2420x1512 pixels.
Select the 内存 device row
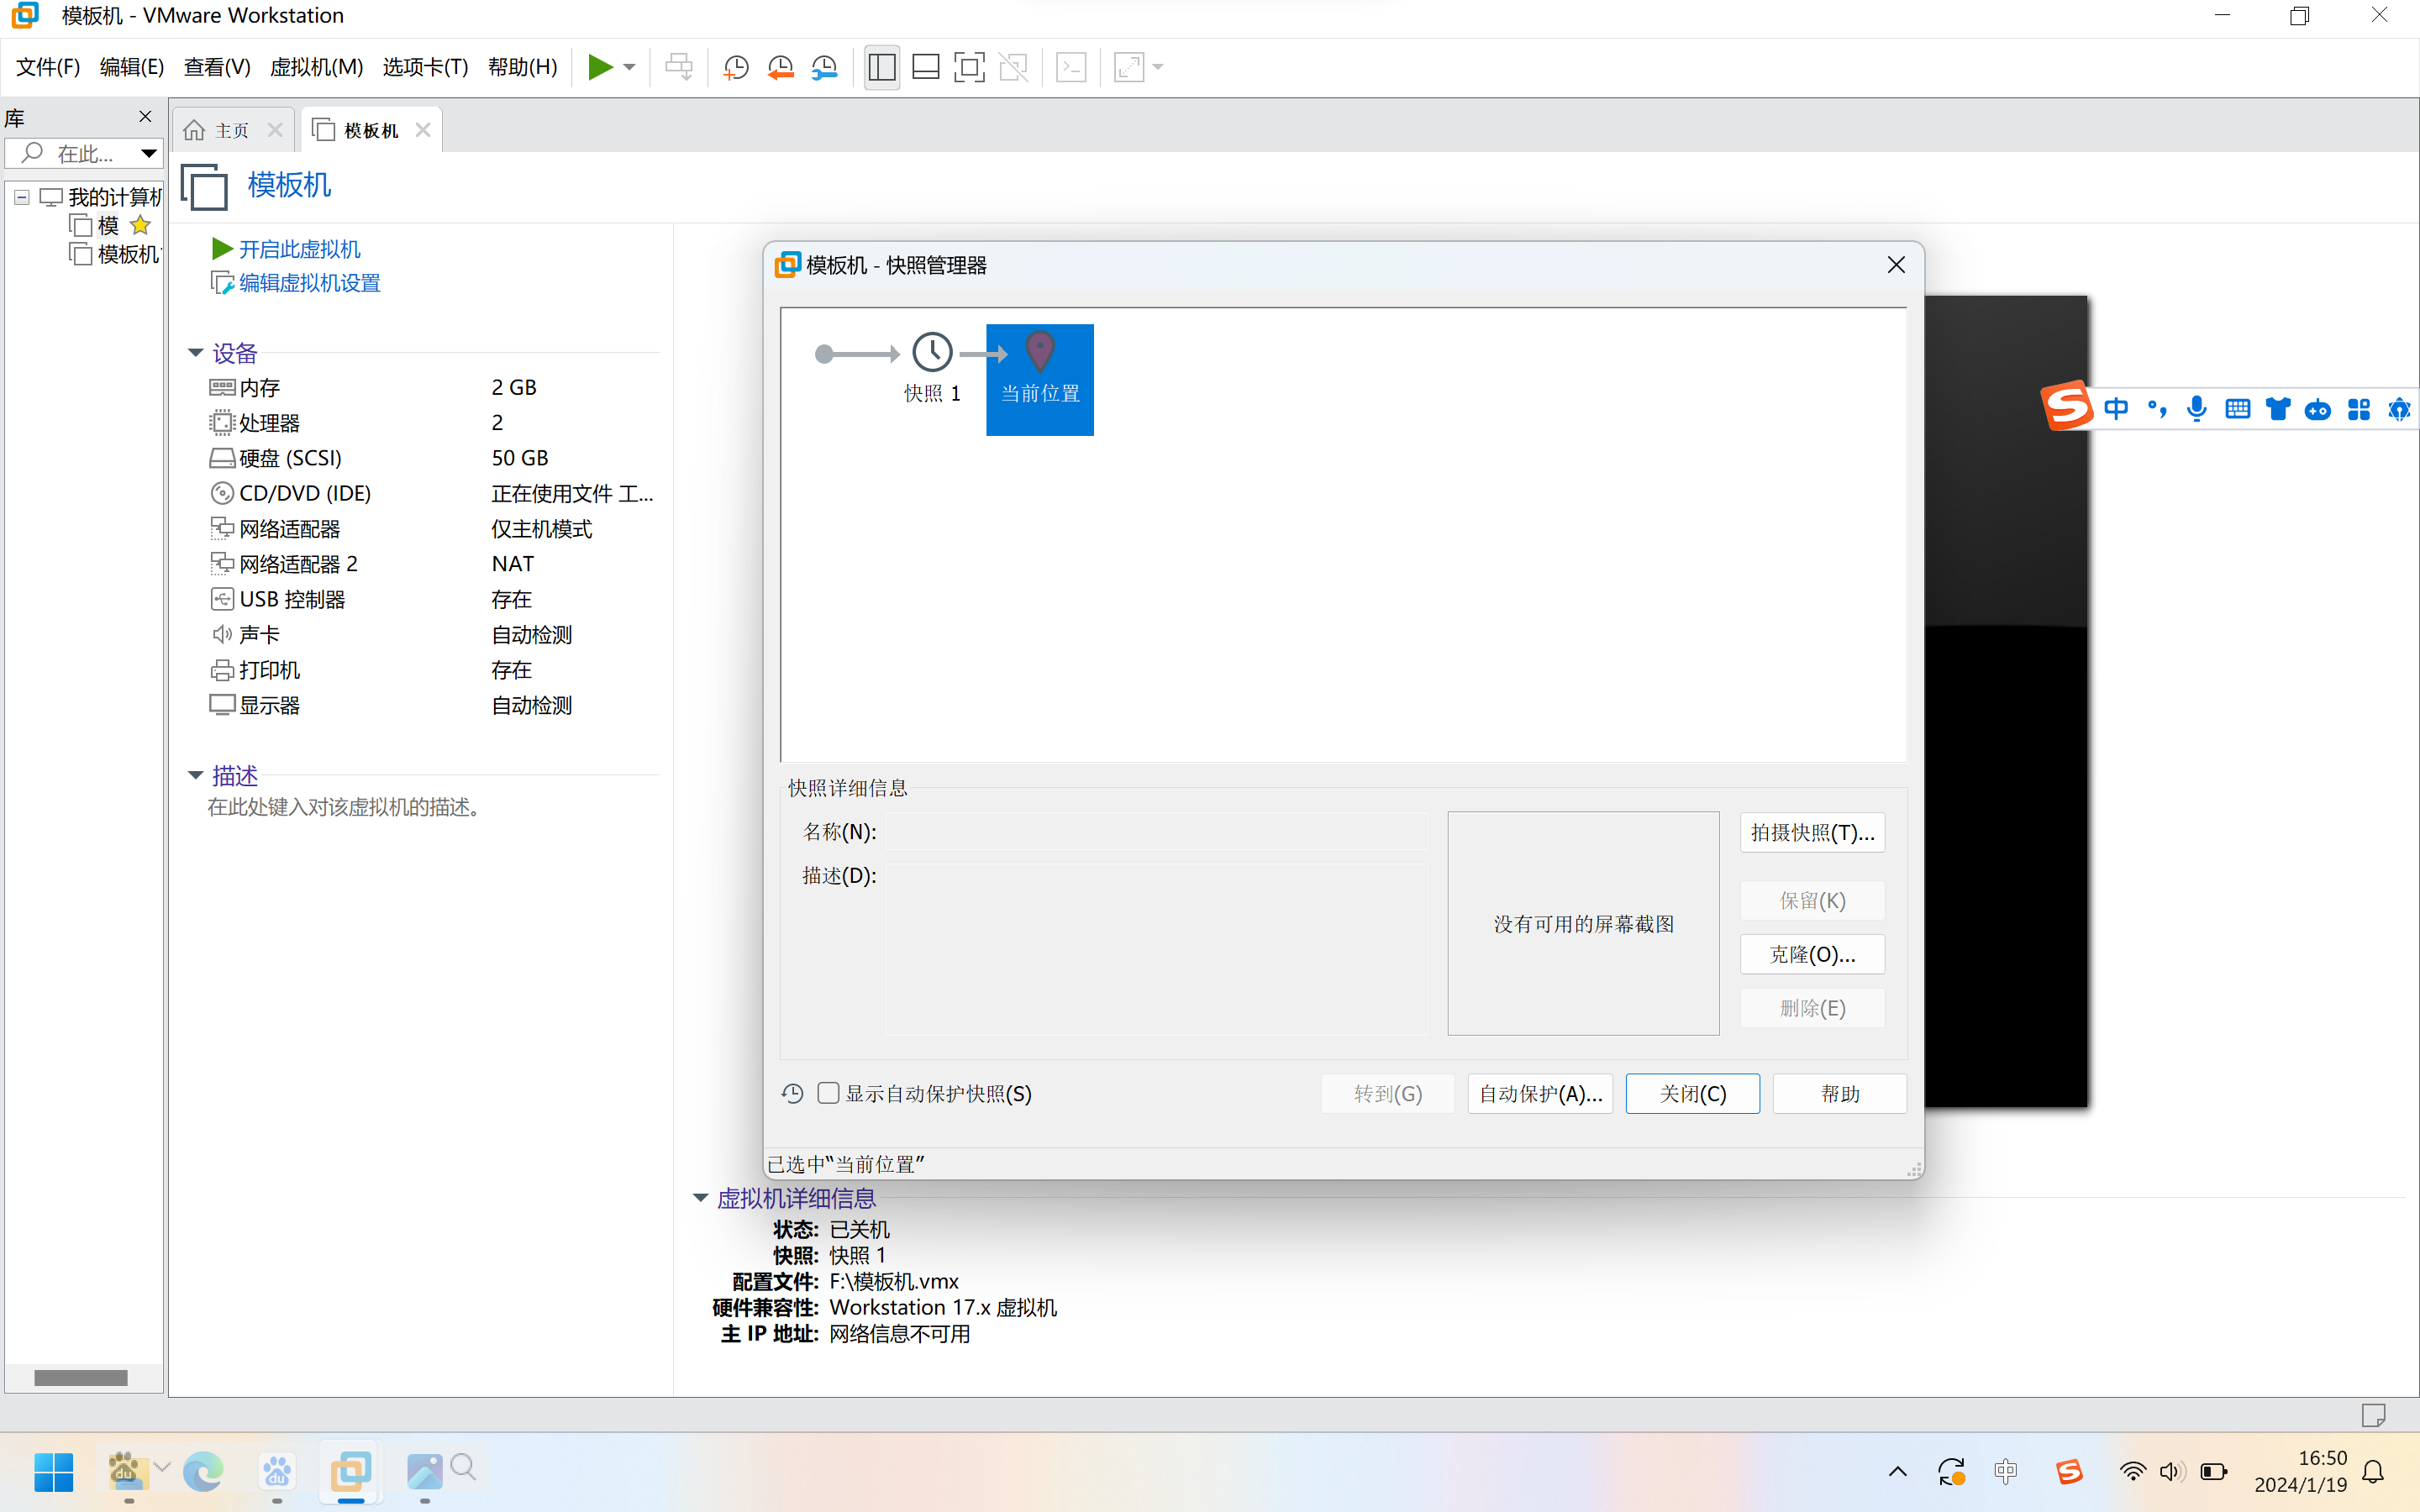(x=432, y=387)
